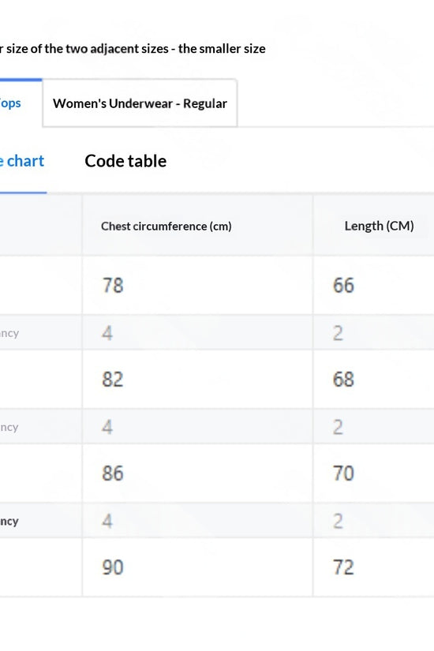Click the bold discrepancy row label

click(9, 522)
